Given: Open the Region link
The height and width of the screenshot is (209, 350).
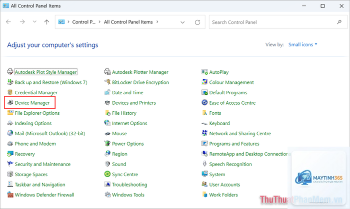Looking at the screenshot, I should tap(119, 154).
